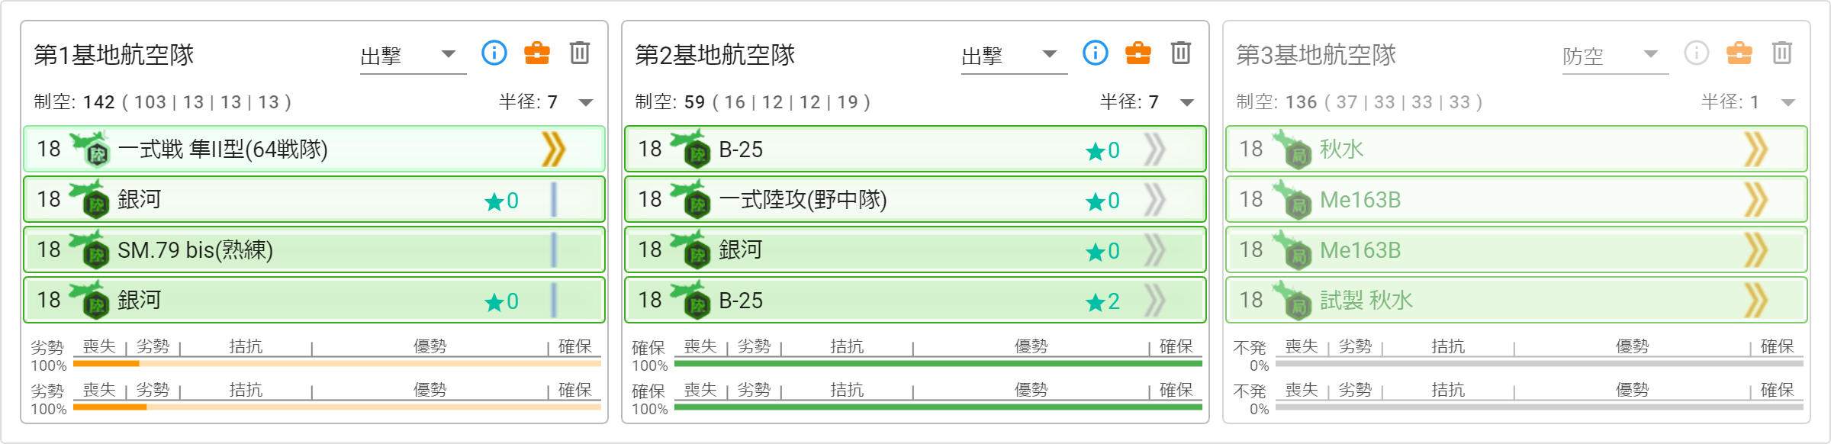This screenshot has height=444, width=1831.
Task: Open info for 第1基地航空隊
Action: point(494,53)
